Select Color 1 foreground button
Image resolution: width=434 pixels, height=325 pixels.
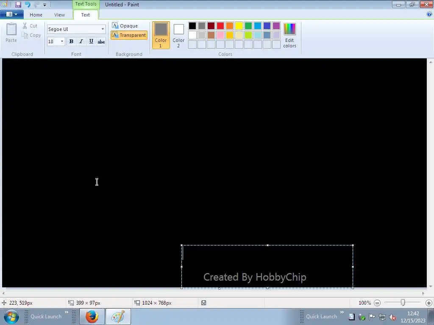[161, 35]
